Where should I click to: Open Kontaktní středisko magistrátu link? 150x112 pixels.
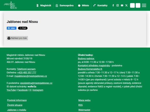point(94,66)
